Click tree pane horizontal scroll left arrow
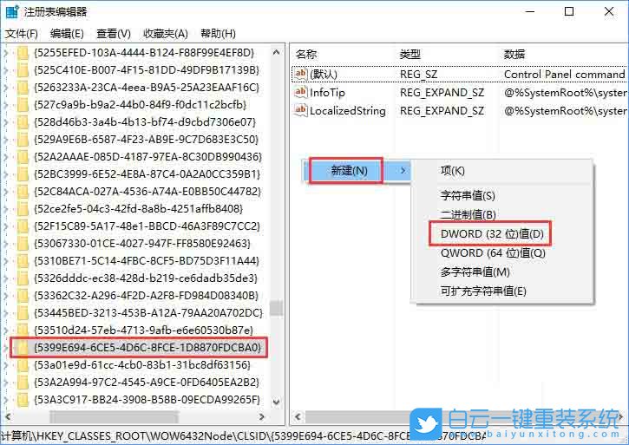629x445 pixels. coord(8,417)
